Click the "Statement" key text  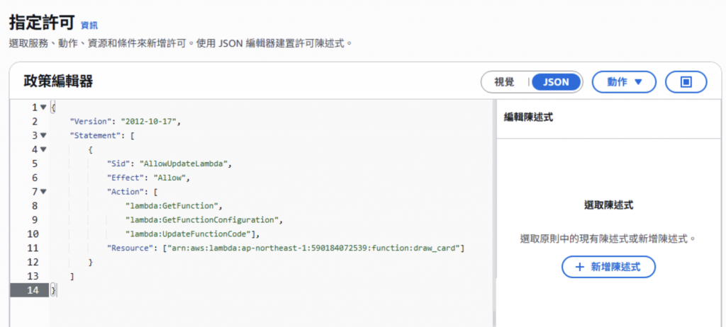tap(95, 135)
